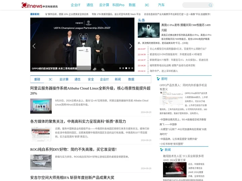Open 中国移动乘风而上 sidebar link
This screenshot has height=181, width=242.
coord(183,122)
